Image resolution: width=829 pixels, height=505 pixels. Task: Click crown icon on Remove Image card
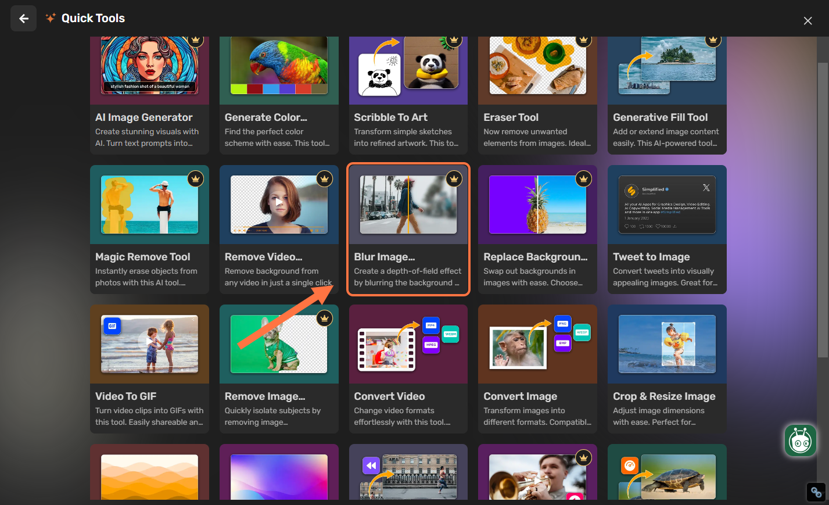click(x=325, y=318)
